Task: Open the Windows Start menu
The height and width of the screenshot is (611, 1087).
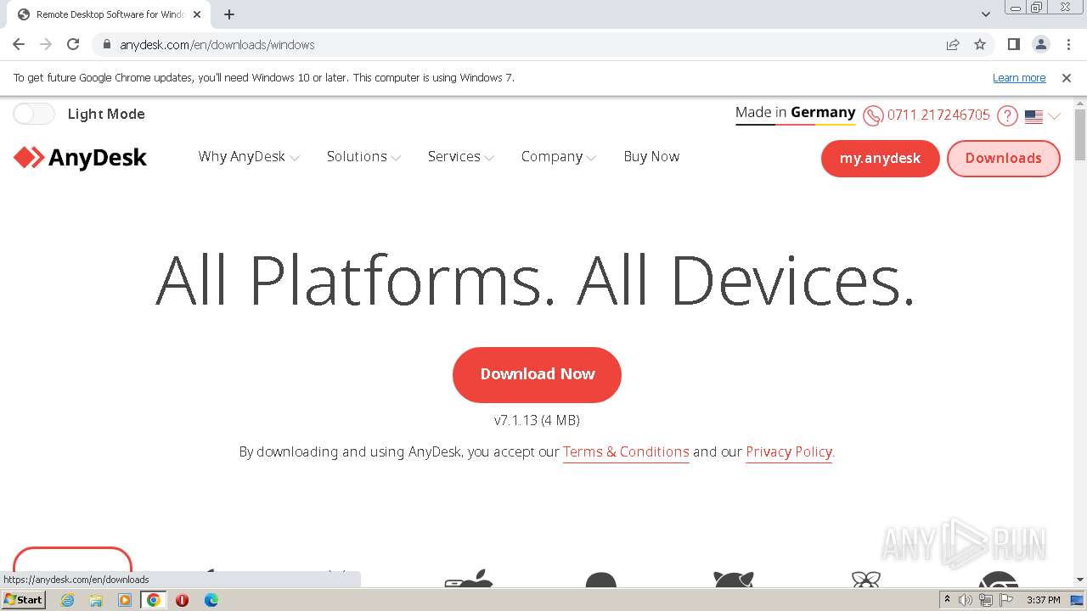Action: click(x=23, y=600)
